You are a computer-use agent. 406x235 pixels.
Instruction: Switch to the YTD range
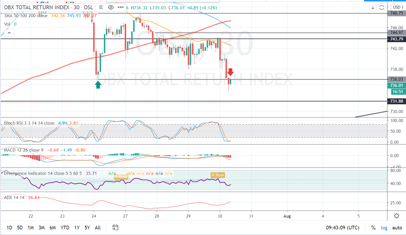[65, 228]
